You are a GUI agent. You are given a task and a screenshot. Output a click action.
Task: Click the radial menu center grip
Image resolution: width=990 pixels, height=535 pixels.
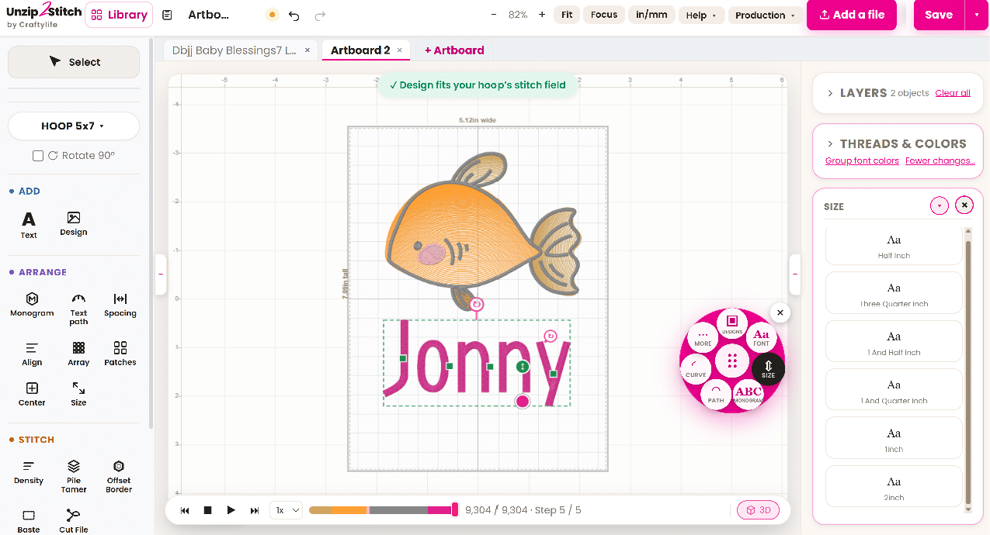coord(732,361)
